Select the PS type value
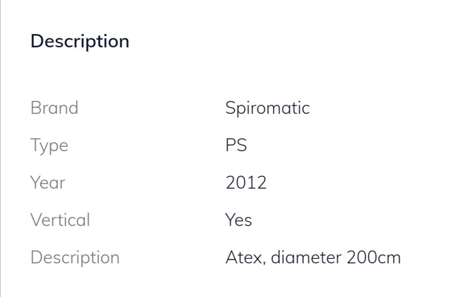The height and width of the screenshot is (297, 450). click(236, 145)
